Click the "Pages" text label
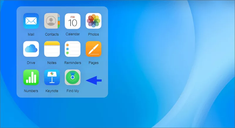Screen dimensions: 235x128 tap(93, 63)
